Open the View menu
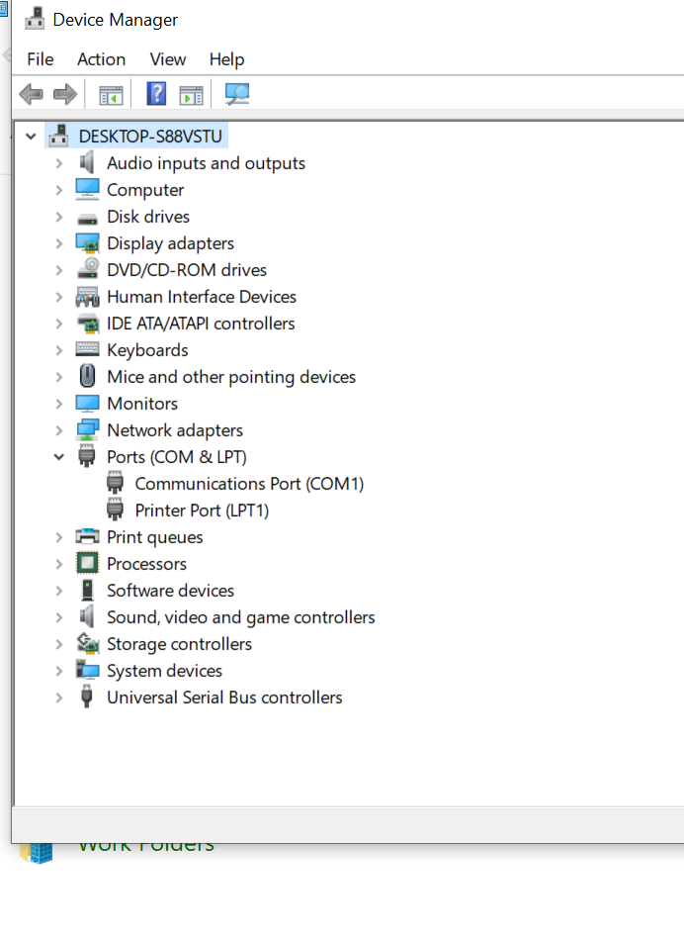684x931 pixels. tap(168, 59)
